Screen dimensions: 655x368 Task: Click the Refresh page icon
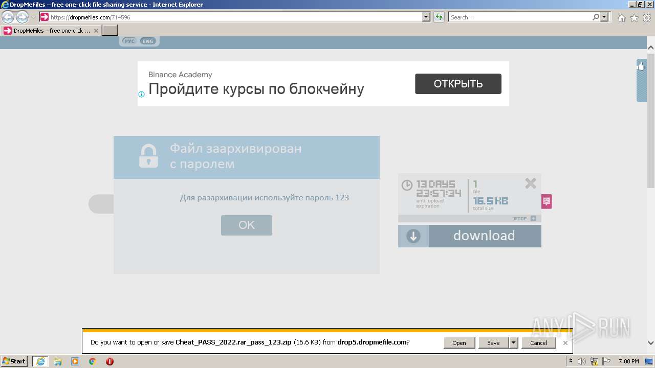tap(439, 17)
